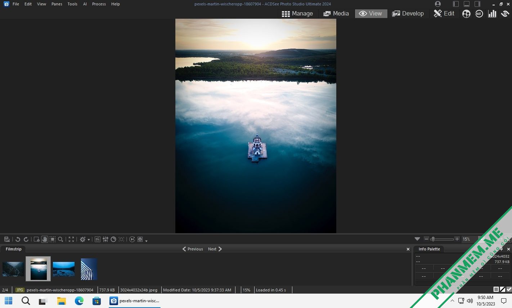Click the zoom out minus button

click(x=426, y=239)
